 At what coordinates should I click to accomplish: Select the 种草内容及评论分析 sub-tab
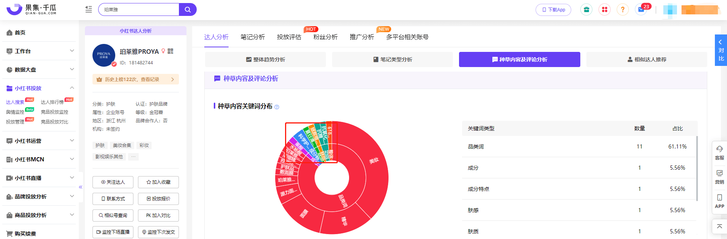tap(520, 59)
